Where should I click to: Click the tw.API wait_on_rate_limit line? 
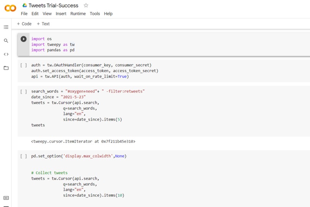tap(80, 76)
